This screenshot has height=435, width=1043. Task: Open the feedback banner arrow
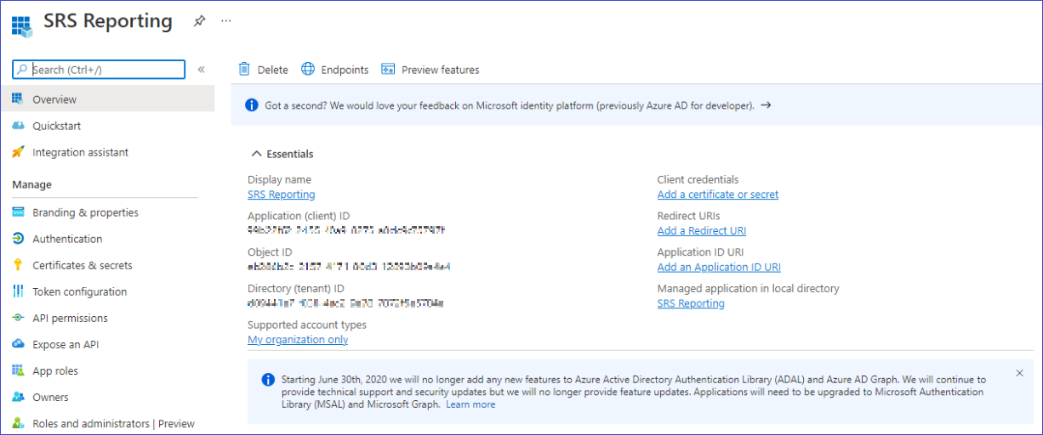(x=766, y=105)
